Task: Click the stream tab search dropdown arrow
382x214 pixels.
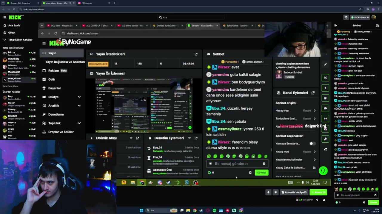Action: pos(42,26)
